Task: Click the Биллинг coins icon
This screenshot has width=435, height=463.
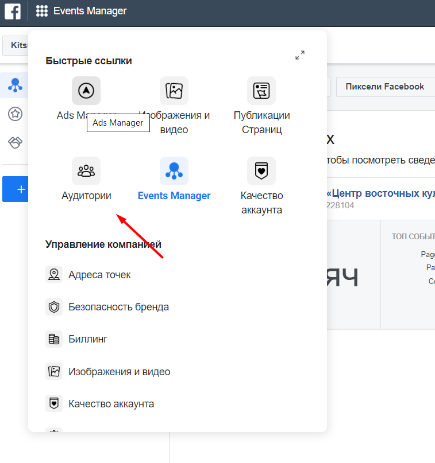Action: point(54,339)
